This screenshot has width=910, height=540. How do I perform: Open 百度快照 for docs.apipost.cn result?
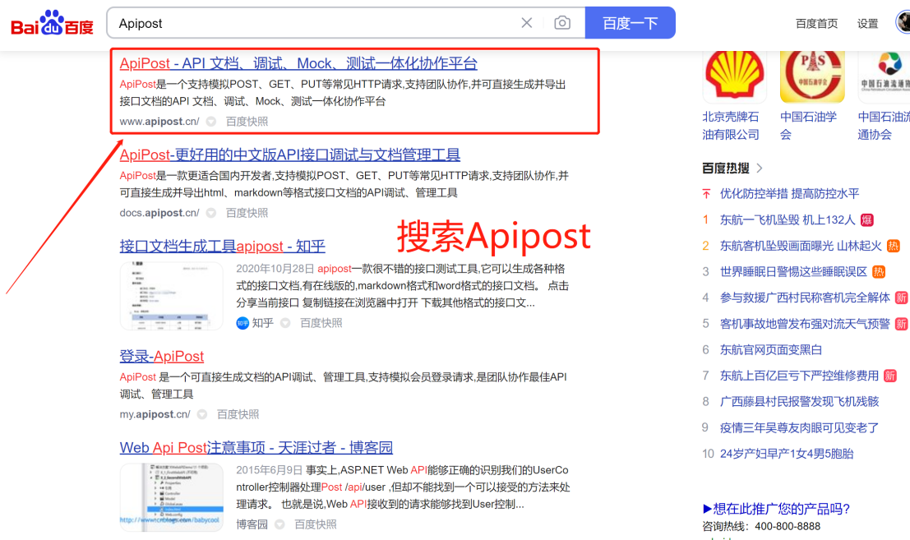247,213
